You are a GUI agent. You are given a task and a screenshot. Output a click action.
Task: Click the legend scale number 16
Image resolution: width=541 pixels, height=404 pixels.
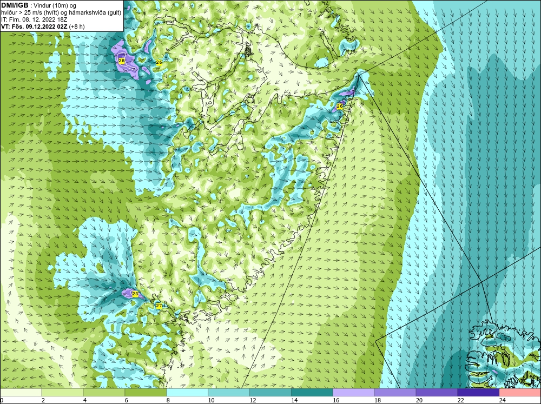coord(336,400)
